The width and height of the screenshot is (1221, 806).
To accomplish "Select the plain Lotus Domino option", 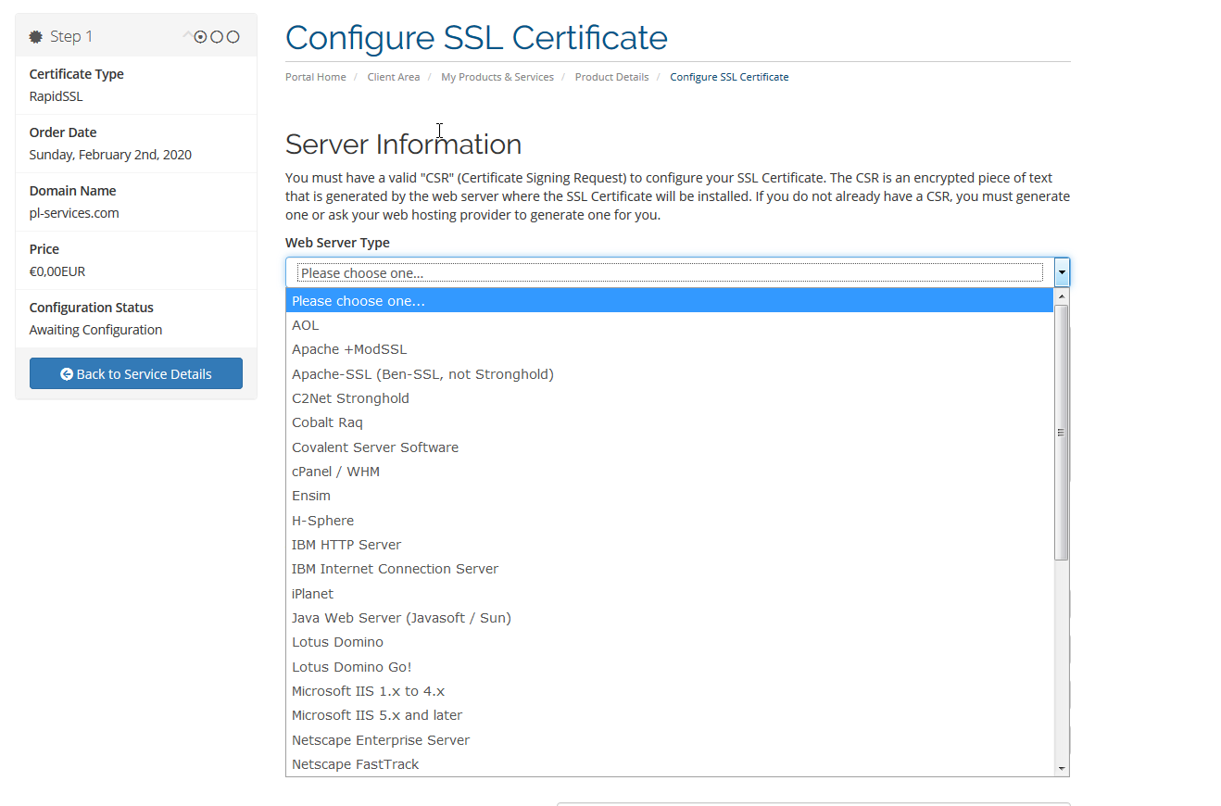I will click(670, 642).
